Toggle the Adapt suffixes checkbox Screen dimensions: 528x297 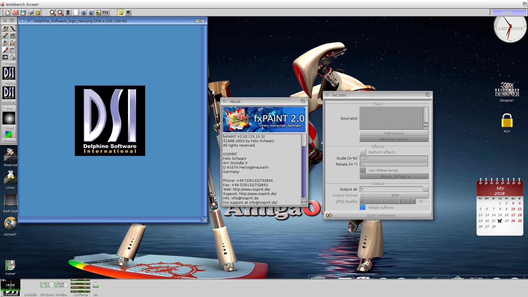(363, 207)
